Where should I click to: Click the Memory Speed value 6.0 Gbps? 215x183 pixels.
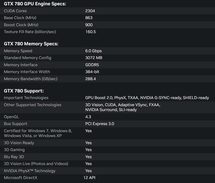[x=94, y=51]
